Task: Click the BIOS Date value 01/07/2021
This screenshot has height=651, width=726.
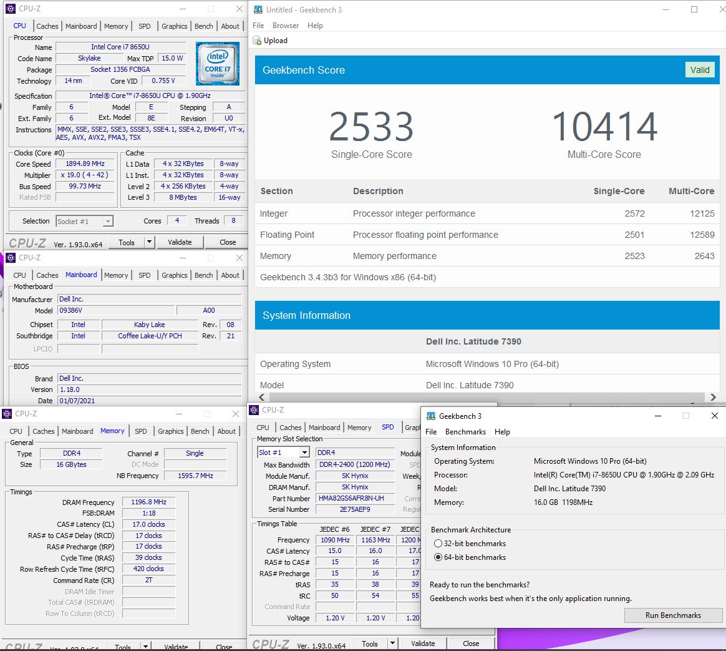Action: [x=150, y=401]
